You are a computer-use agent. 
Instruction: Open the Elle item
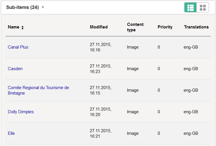pos(11,133)
